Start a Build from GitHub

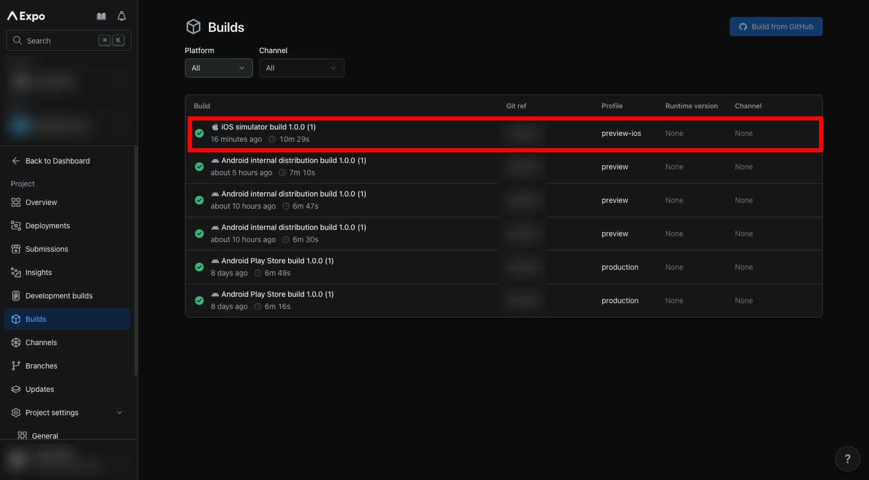click(776, 27)
